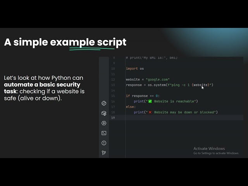Click the 'A simple example script' heading
The image size is (248, 186).
point(65,42)
